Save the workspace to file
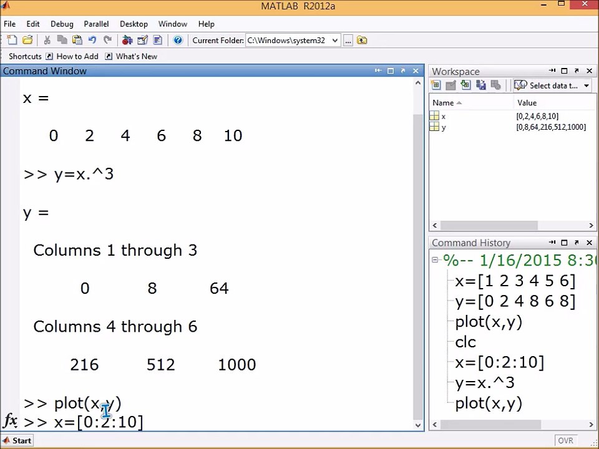The image size is (599, 449). pos(480,85)
